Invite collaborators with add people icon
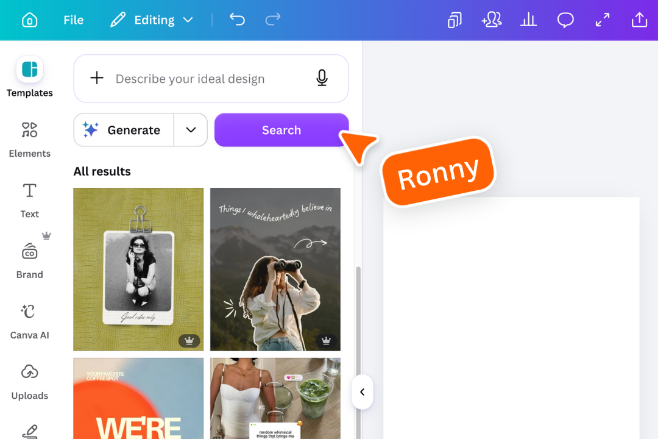 coord(492,20)
